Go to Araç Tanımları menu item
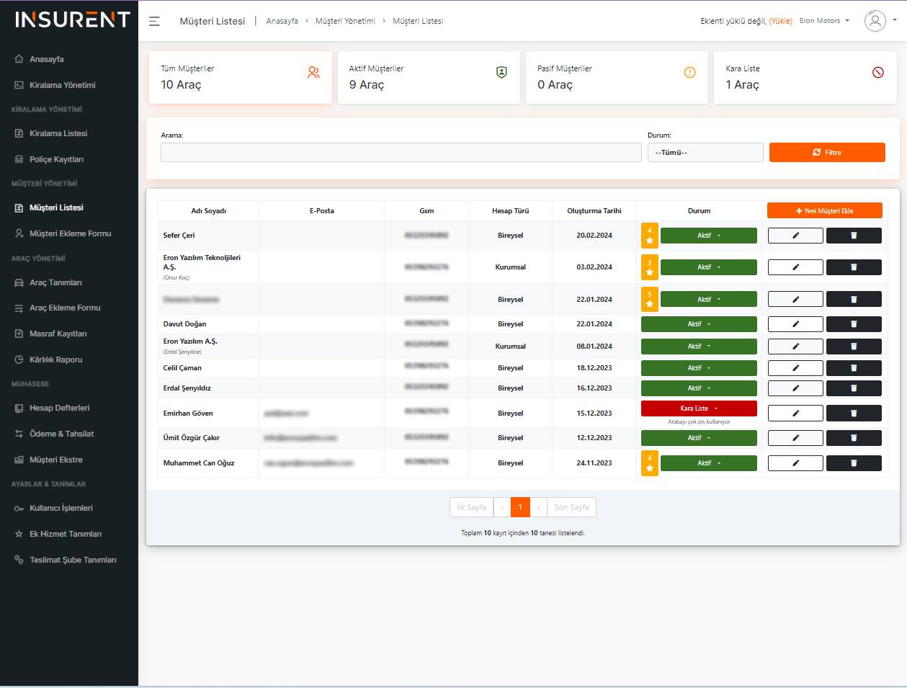This screenshot has width=907, height=688. (x=55, y=282)
